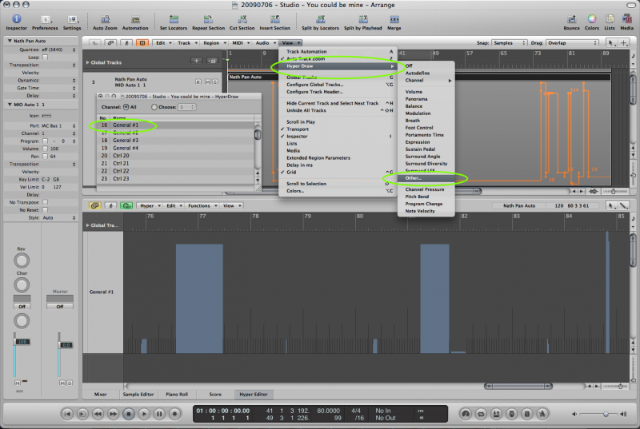This screenshot has width=640, height=429.
Task: Click the Play transport button
Action: click(144, 414)
